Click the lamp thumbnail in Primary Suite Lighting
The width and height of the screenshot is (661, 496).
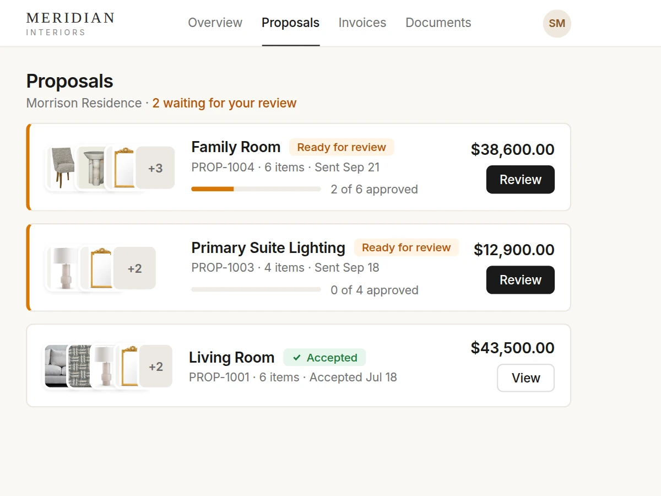point(62,268)
